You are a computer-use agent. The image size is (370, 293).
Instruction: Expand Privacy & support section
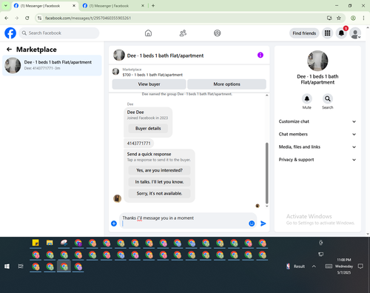[317, 160]
